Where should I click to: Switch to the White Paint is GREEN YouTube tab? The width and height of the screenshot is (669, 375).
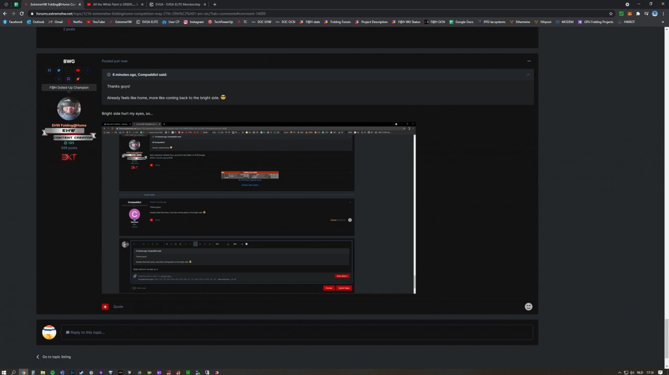pos(114,4)
